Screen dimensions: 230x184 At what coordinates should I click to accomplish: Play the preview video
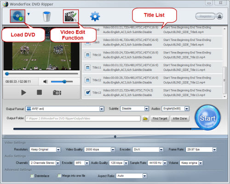pos(23,92)
